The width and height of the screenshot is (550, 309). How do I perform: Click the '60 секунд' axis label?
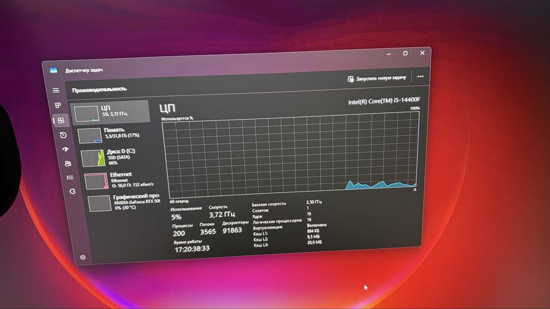coord(179,201)
